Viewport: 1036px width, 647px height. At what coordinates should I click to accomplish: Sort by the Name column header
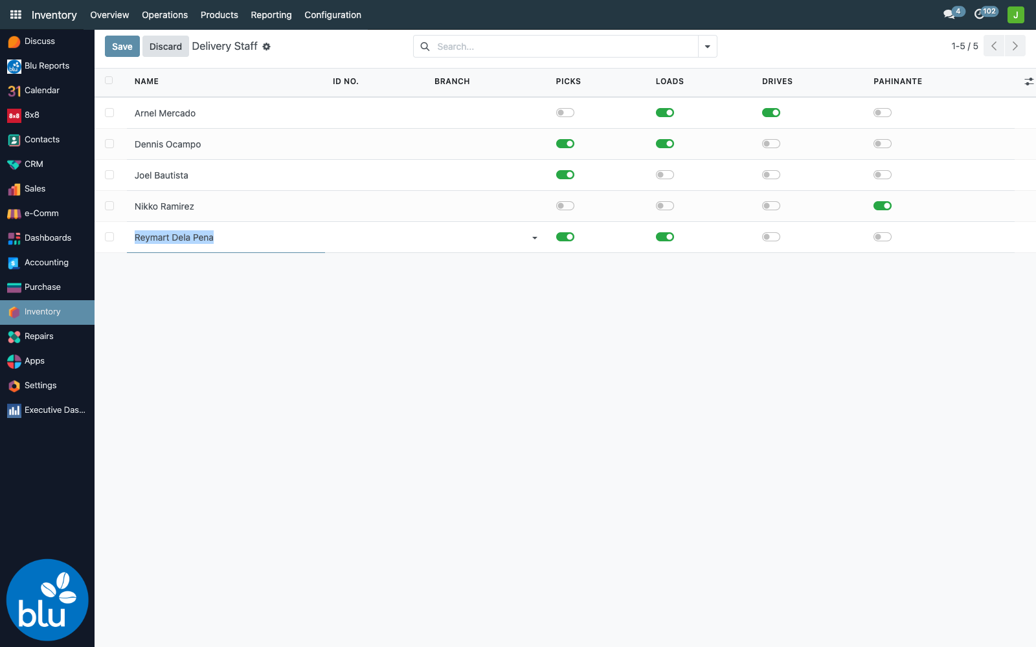click(147, 82)
